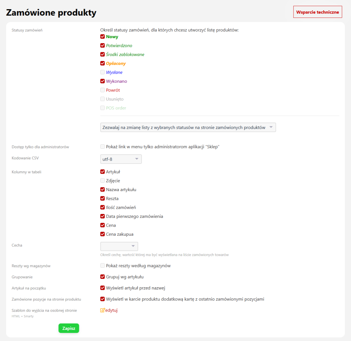This screenshot has height=341, width=351.
Task: Toggle Wyświetl artykuł przed nazwej checkbox
Action: click(x=102, y=288)
